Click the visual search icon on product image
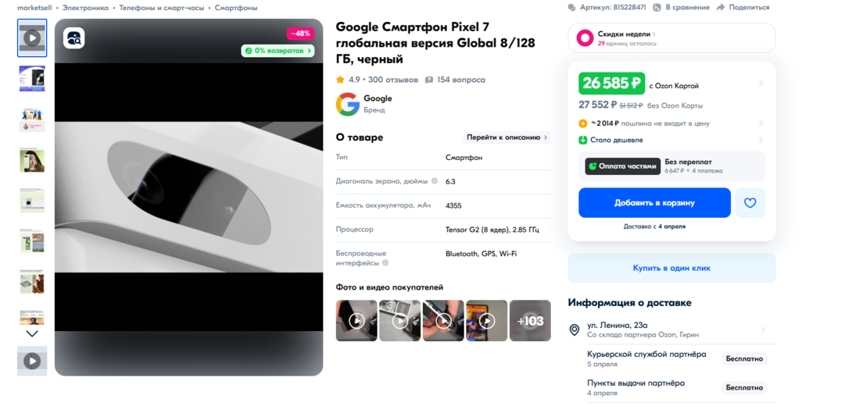Screen dimensions: 852x406 [x=74, y=38]
